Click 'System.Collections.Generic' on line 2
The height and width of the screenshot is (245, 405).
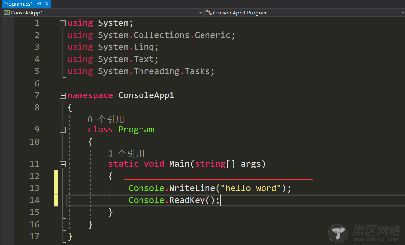[x=164, y=35]
